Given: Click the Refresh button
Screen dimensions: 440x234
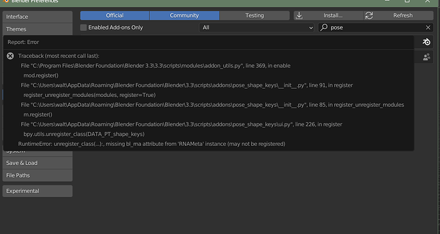Looking at the screenshot, I should pos(399,15).
